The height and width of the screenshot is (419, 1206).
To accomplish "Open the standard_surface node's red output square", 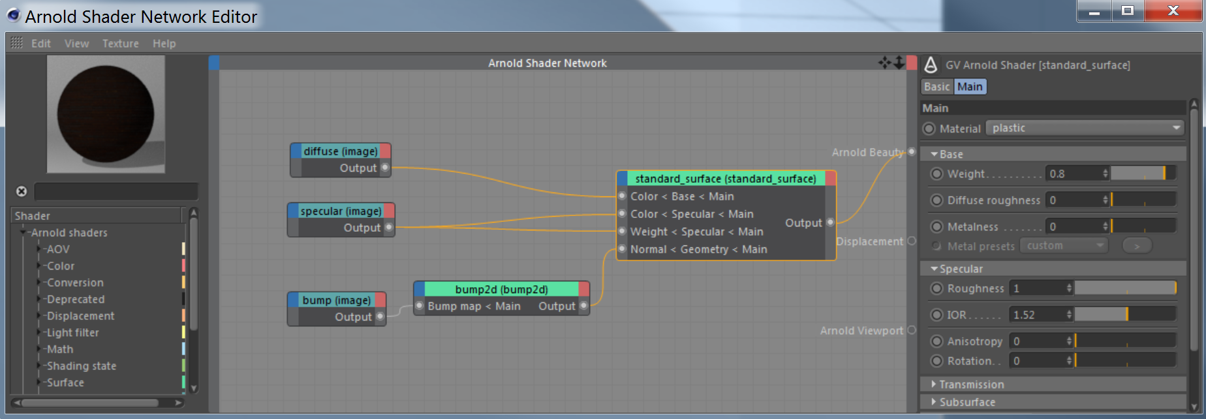I will click(831, 178).
